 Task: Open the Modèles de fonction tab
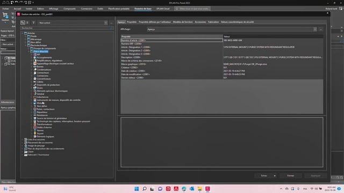pos(183,22)
